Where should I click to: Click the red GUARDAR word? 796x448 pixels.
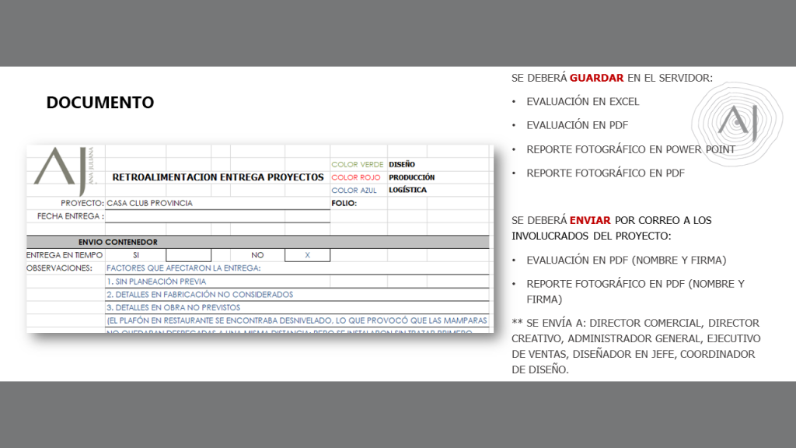pyautogui.click(x=596, y=78)
